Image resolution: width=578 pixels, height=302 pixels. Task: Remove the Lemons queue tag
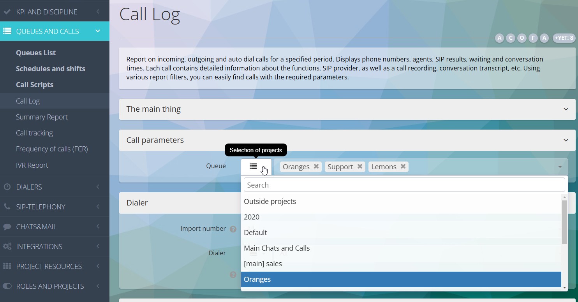pos(403,167)
